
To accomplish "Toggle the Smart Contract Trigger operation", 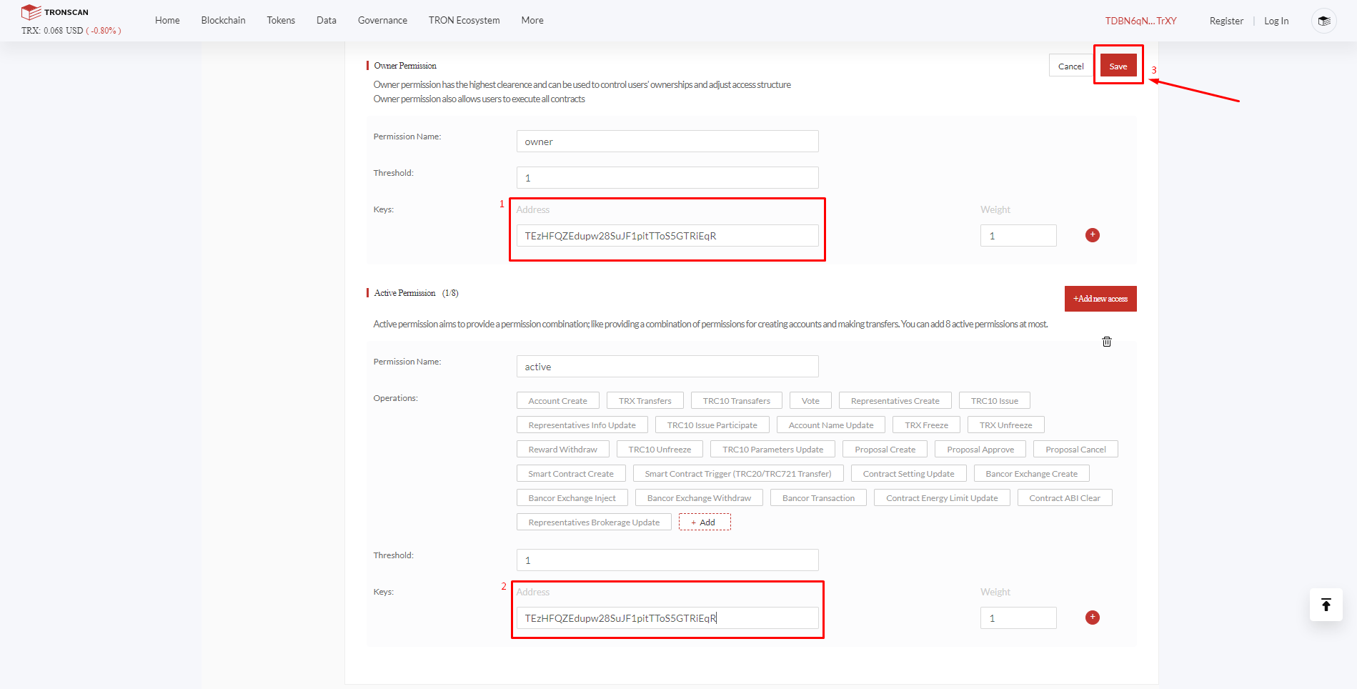I will [738, 474].
